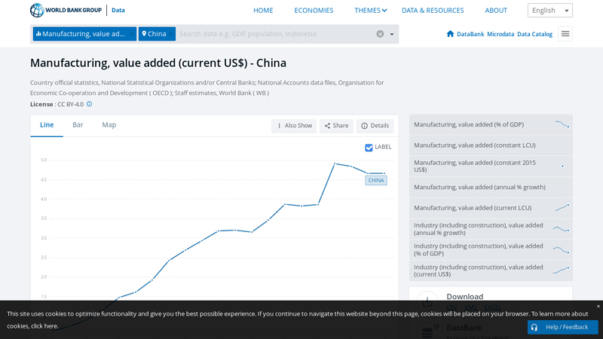Remove the Manufacturing indicator tag
This screenshot has height=339, width=603.
[131, 34]
